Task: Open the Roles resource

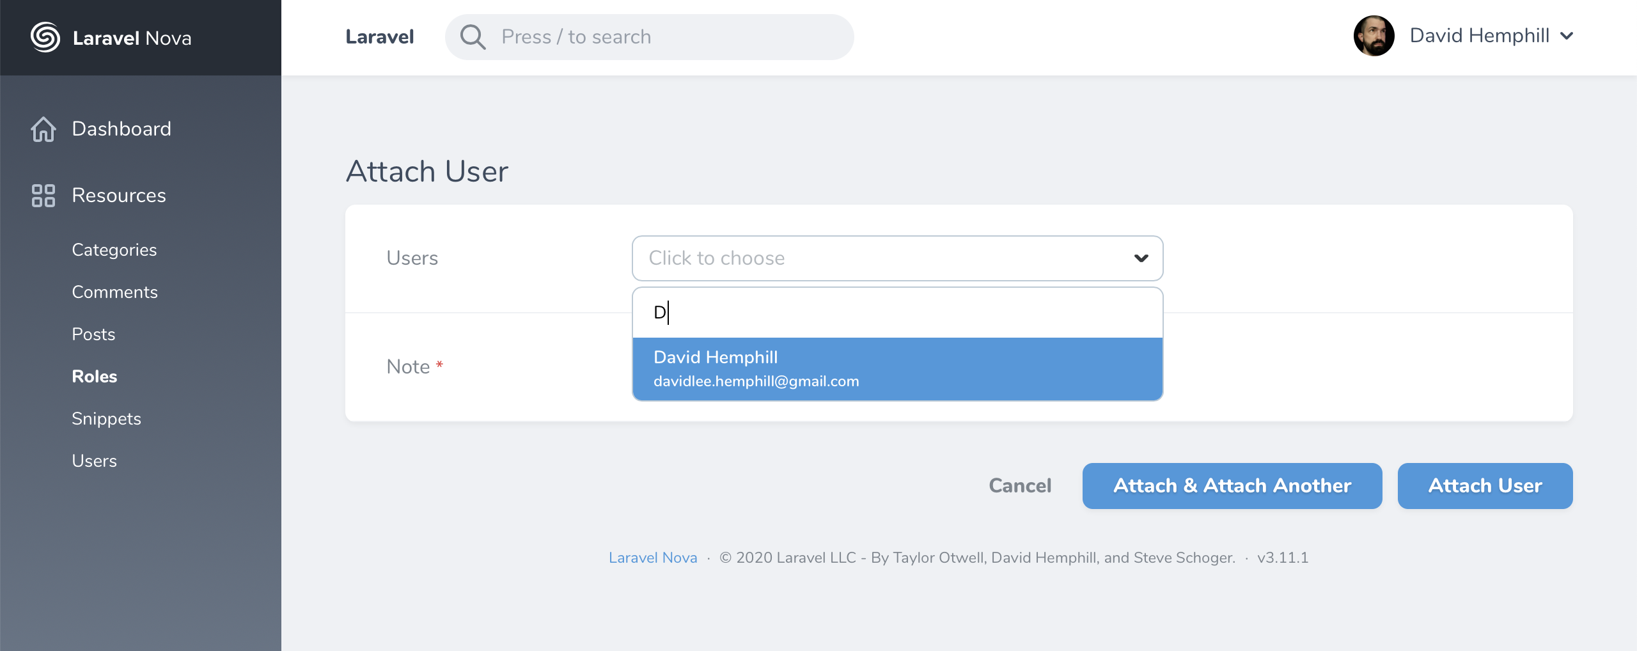Action: point(94,376)
